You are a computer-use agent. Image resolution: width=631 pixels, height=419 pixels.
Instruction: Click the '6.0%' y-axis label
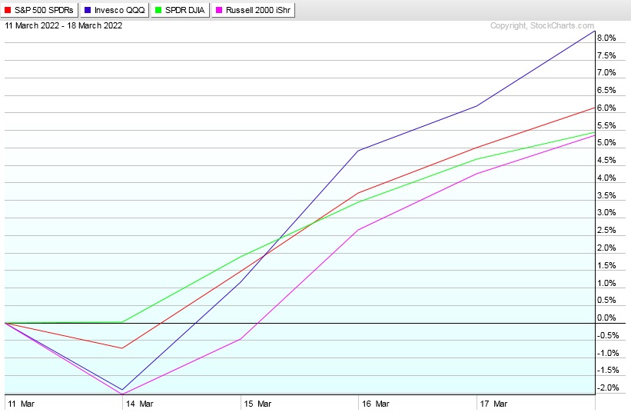click(x=606, y=108)
